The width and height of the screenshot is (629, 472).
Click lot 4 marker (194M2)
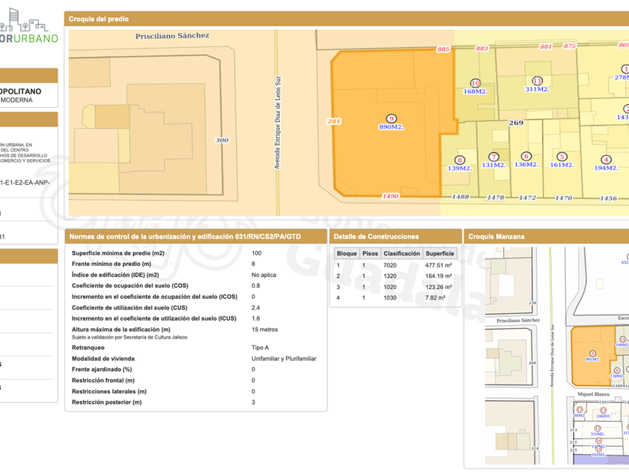[606, 160]
